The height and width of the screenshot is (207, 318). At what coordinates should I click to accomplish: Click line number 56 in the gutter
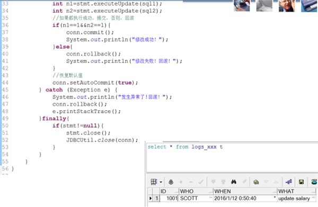[x=5, y=169]
